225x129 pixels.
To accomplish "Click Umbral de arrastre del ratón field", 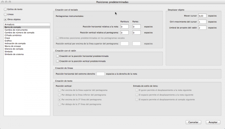I will 202,28.
